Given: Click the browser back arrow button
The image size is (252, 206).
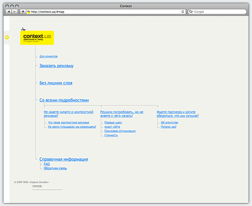Looking at the screenshot, I should pos(9,12).
